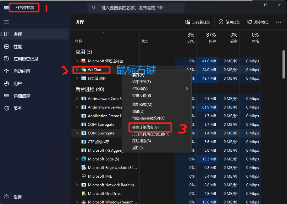The width and height of the screenshot is (287, 204).
Task: Open the Users (用户) page
Action: [35, 84]
